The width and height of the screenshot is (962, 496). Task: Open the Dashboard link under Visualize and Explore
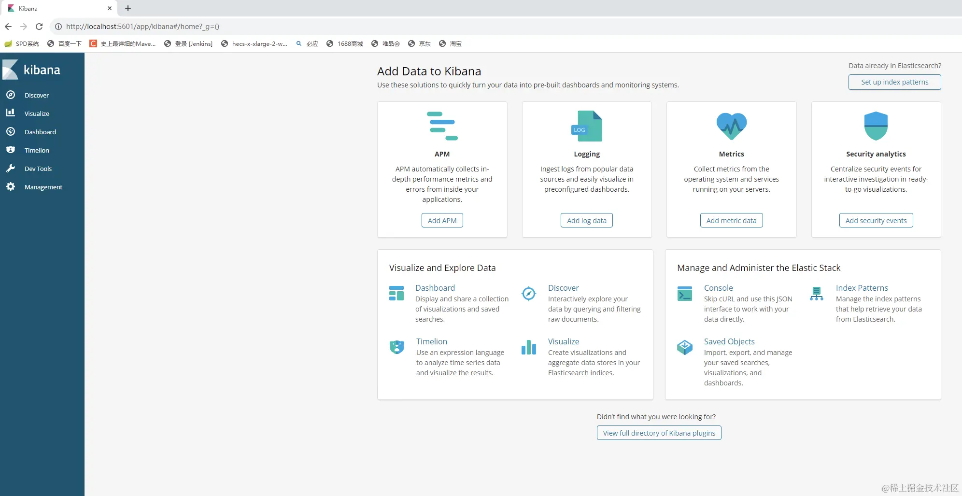(x=435, y=288)
